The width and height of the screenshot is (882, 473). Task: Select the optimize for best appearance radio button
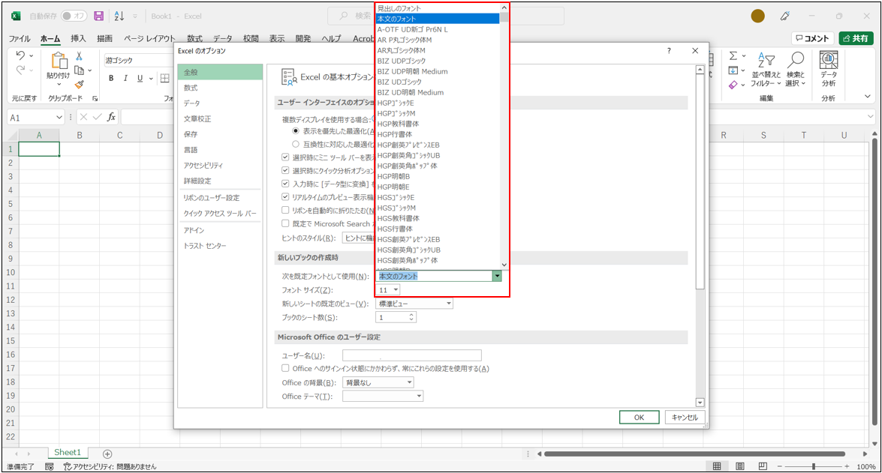(295, 131)
